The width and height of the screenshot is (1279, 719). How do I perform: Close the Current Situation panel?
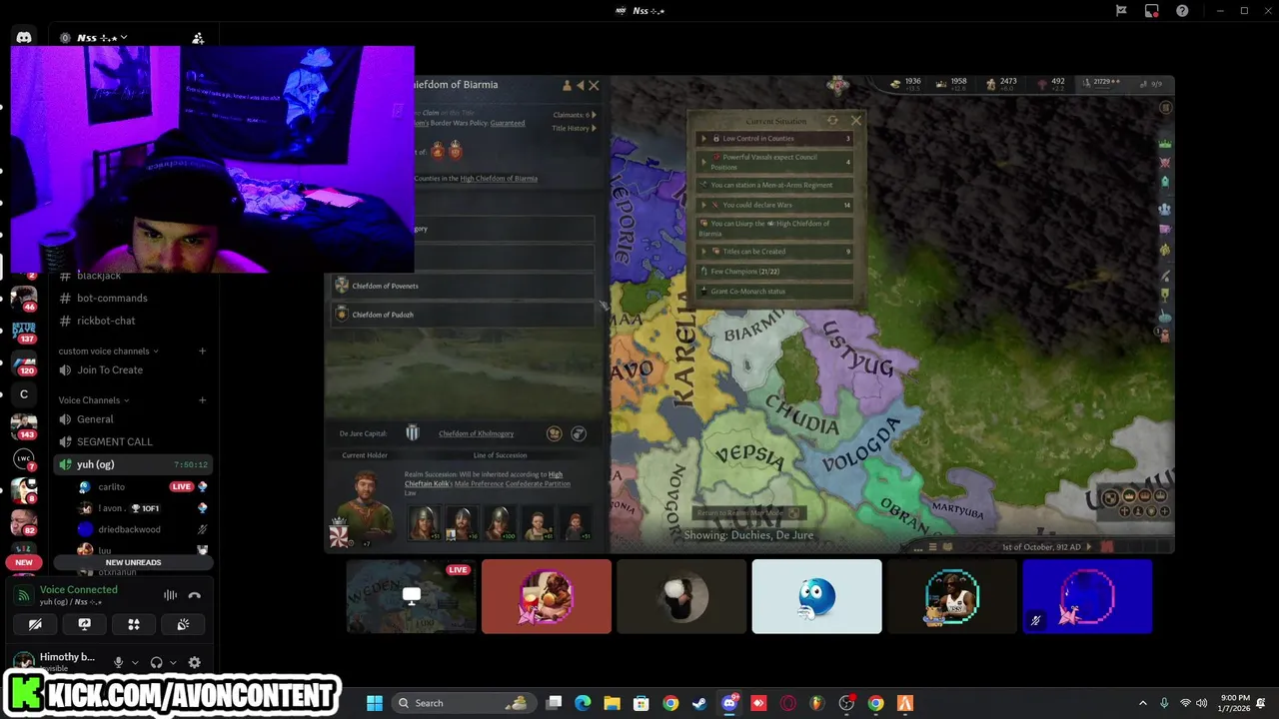tap(855, 120)
